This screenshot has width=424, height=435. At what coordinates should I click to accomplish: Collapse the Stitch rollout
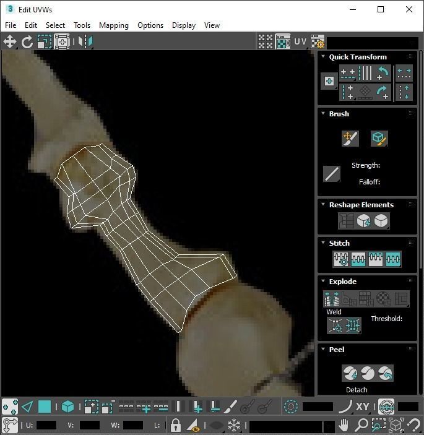coord(323,243)
